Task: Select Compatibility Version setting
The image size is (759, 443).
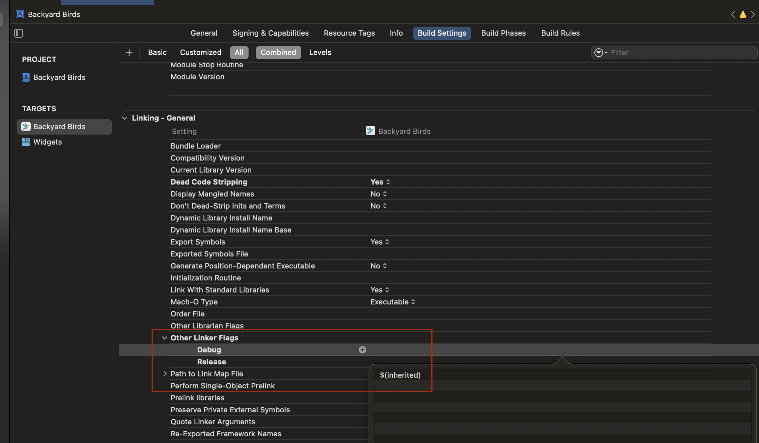Action: click(208, 158)
